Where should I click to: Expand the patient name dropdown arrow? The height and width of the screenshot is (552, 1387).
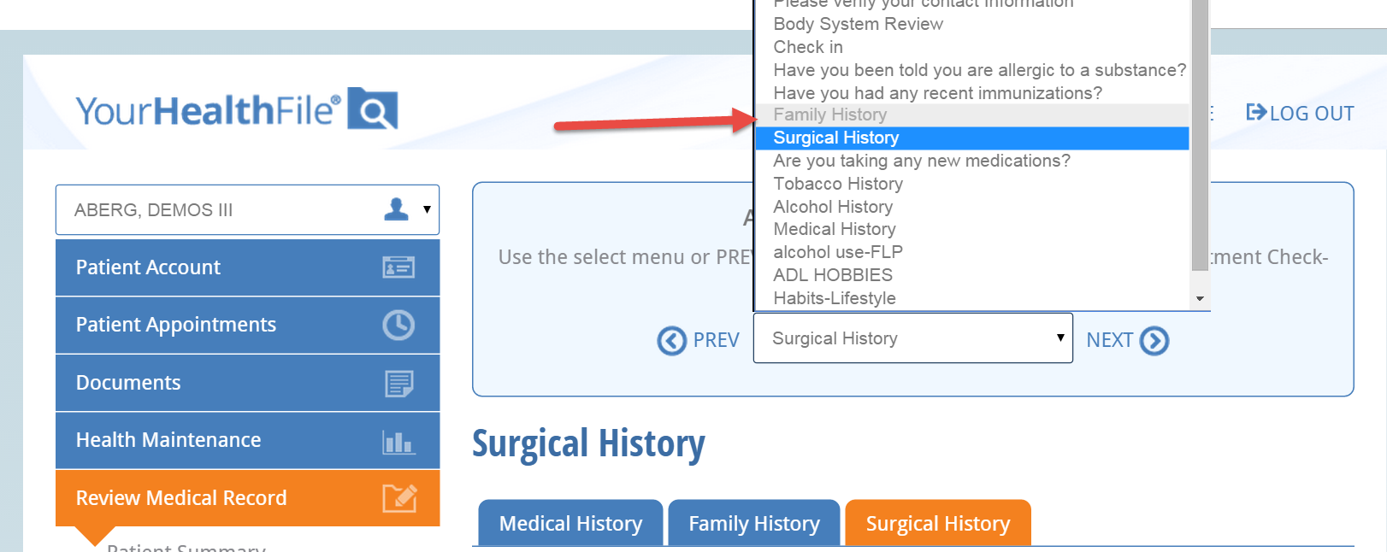425,211
